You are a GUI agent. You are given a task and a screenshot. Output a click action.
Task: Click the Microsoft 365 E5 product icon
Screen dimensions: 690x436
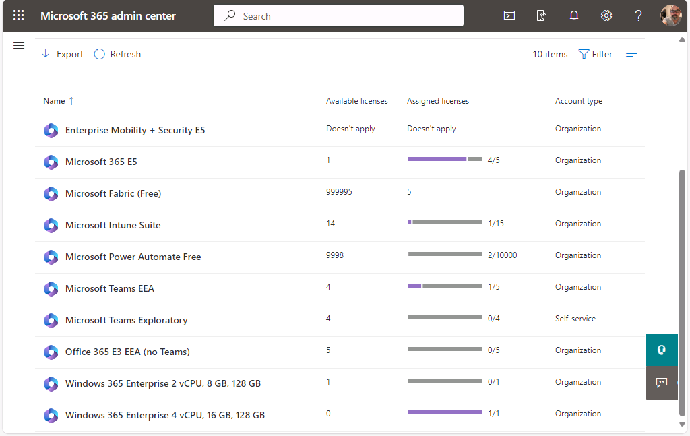[x=51, y=162]
